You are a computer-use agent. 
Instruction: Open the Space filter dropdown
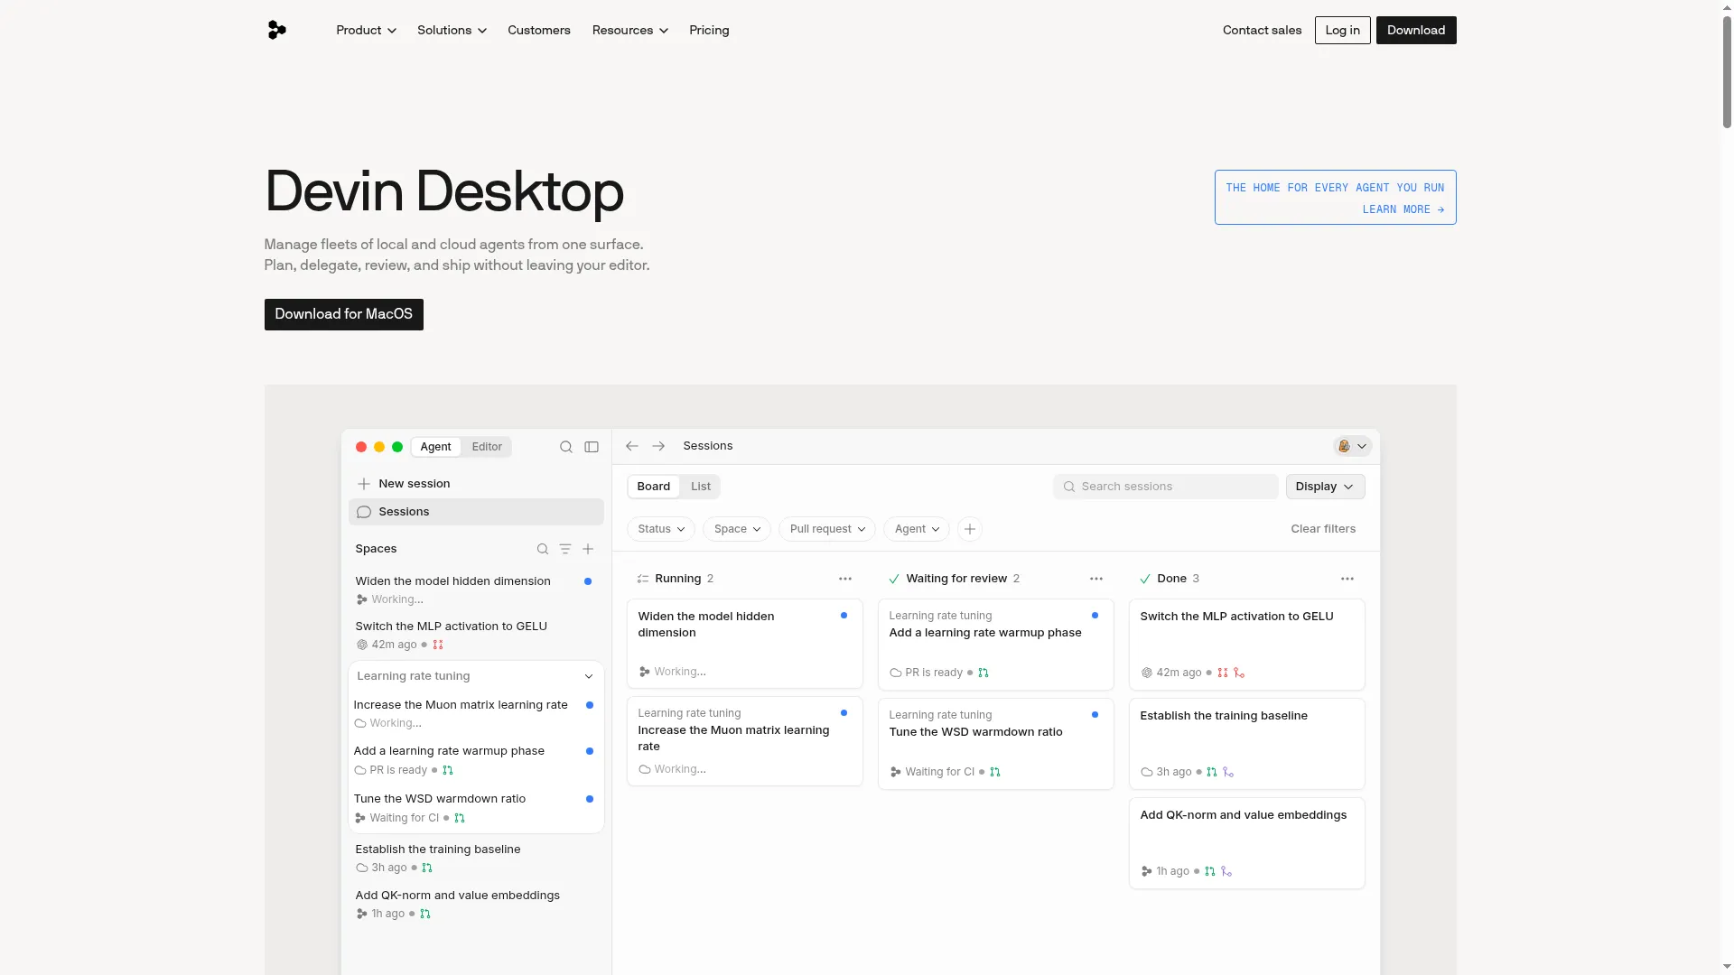(737, 529)
